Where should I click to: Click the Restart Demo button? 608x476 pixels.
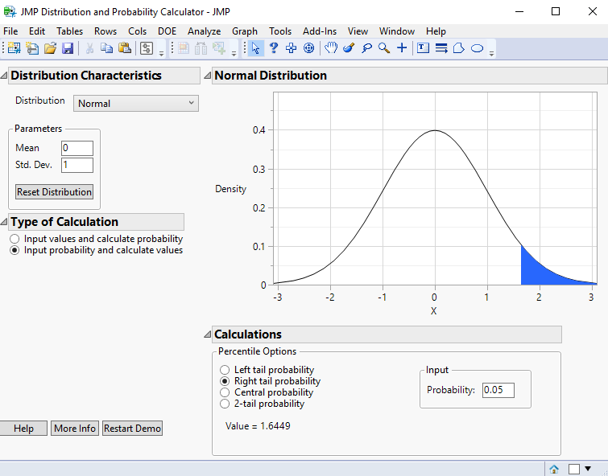[x=132, y=429]
